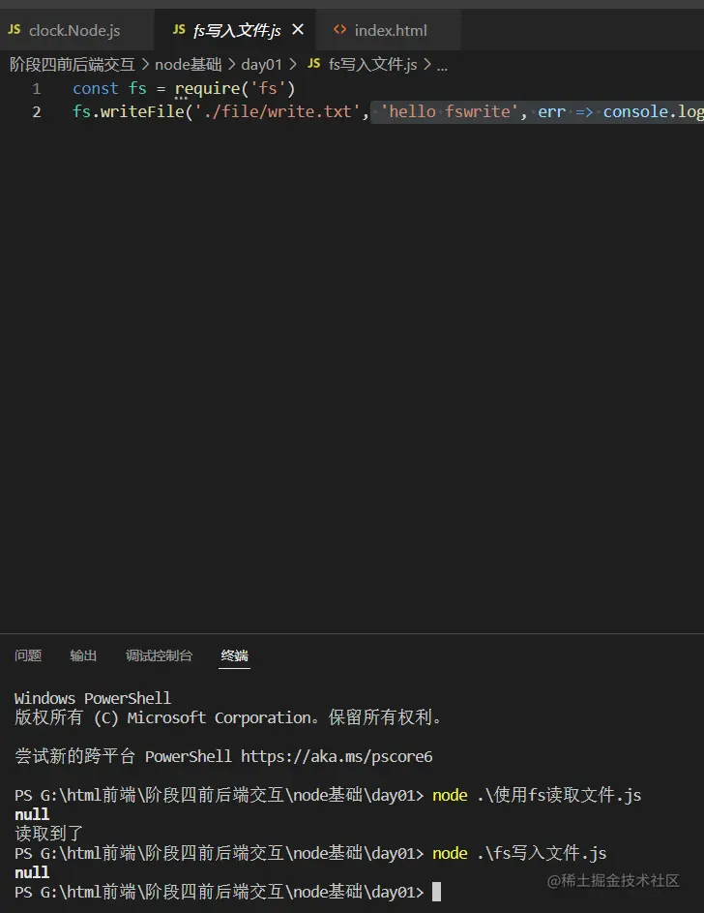This screenshot has height=913, width=704.
Task: Expand chevron after node基础 breadcrumb
Action: [x=231, y=64]
